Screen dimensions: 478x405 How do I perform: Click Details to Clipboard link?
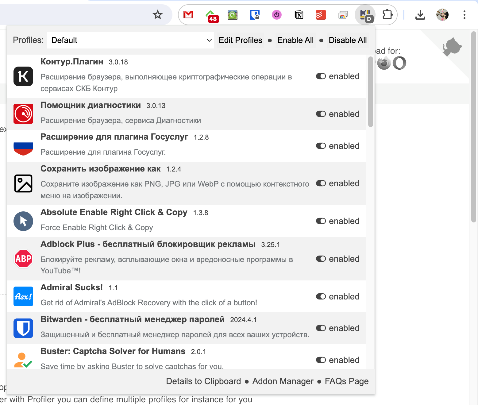point(203,381)
